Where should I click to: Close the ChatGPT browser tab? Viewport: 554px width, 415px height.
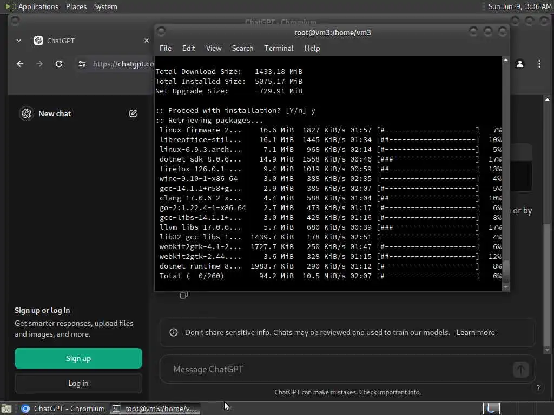pos(147,41)
